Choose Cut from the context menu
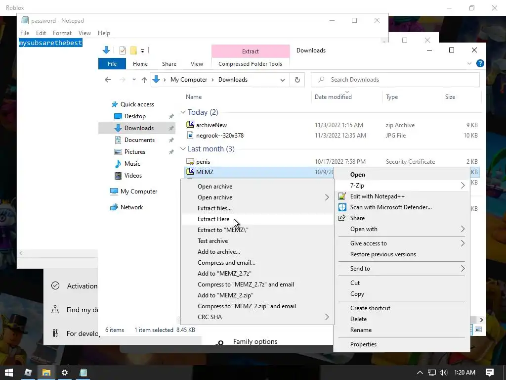Image resolution: width=506 pixels, height=380 pixels. tap(355, 283)
